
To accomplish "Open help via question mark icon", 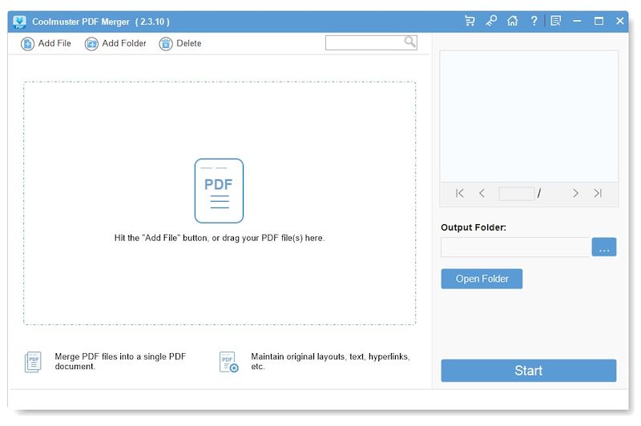I will point(534,21).
